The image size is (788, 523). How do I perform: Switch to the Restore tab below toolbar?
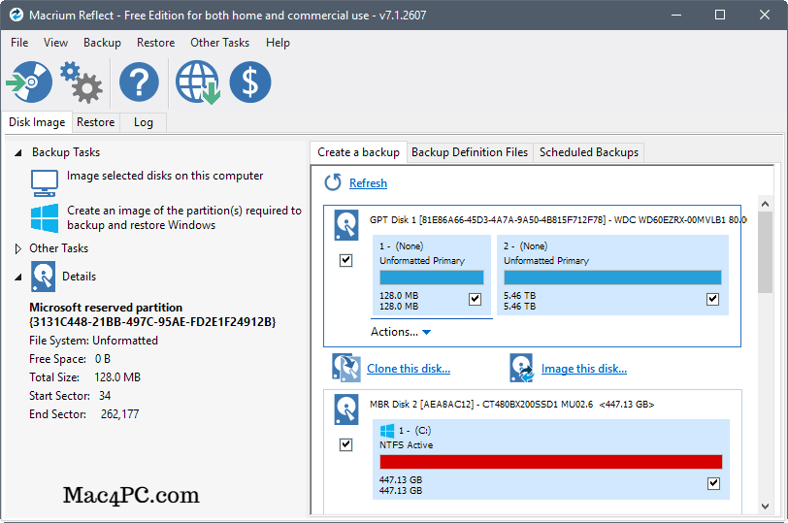[x=95, y=122]
